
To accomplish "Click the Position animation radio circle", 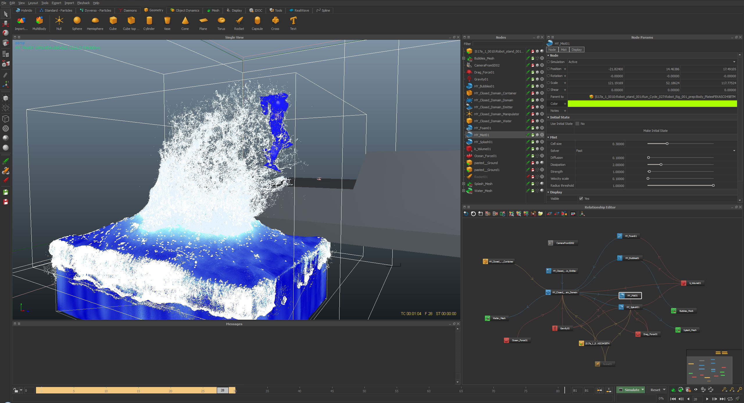I will (x=548, y=69).
